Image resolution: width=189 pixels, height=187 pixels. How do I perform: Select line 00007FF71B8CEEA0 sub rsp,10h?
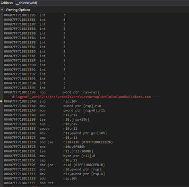coord(41,101)
